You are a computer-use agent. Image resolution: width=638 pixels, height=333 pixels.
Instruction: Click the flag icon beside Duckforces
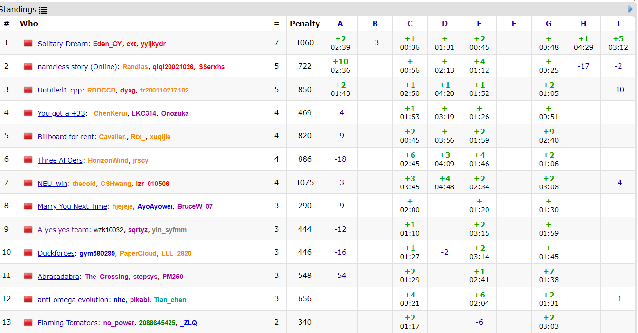coord(28,253)
